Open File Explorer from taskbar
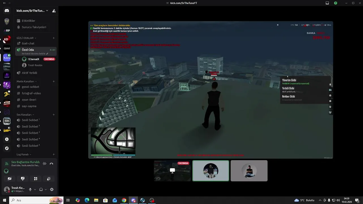Viewport: 363px width, 204px height. 96,200
